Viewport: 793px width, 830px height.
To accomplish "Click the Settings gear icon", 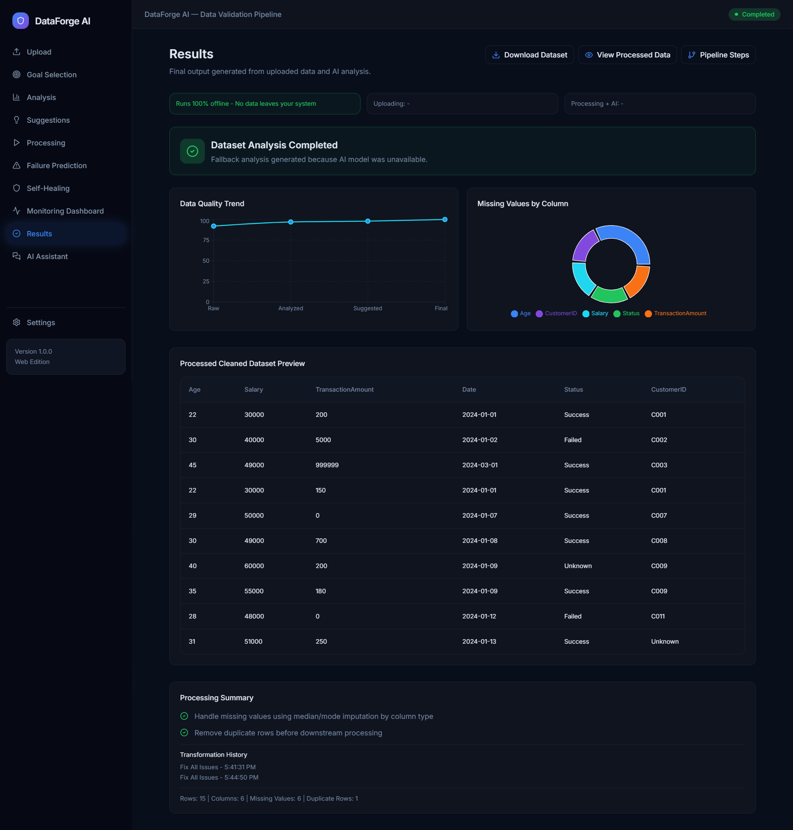I will [x=17, y=322].
